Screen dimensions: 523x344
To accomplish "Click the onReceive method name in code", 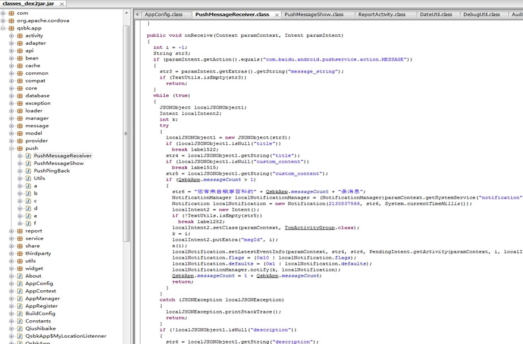I will click(199, 35).
